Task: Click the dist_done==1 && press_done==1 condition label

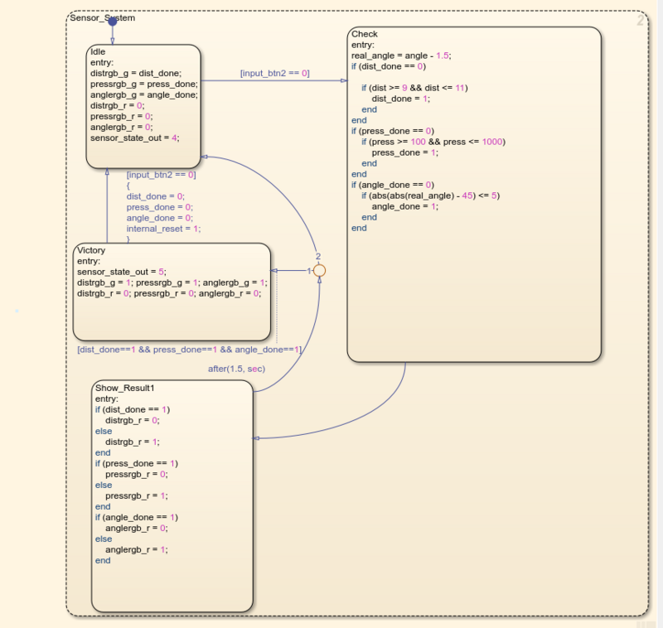Action: pyautogui.click(x=188, y=350)
